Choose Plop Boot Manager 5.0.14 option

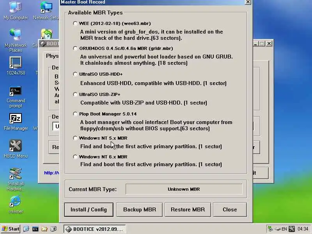(75, 114)
